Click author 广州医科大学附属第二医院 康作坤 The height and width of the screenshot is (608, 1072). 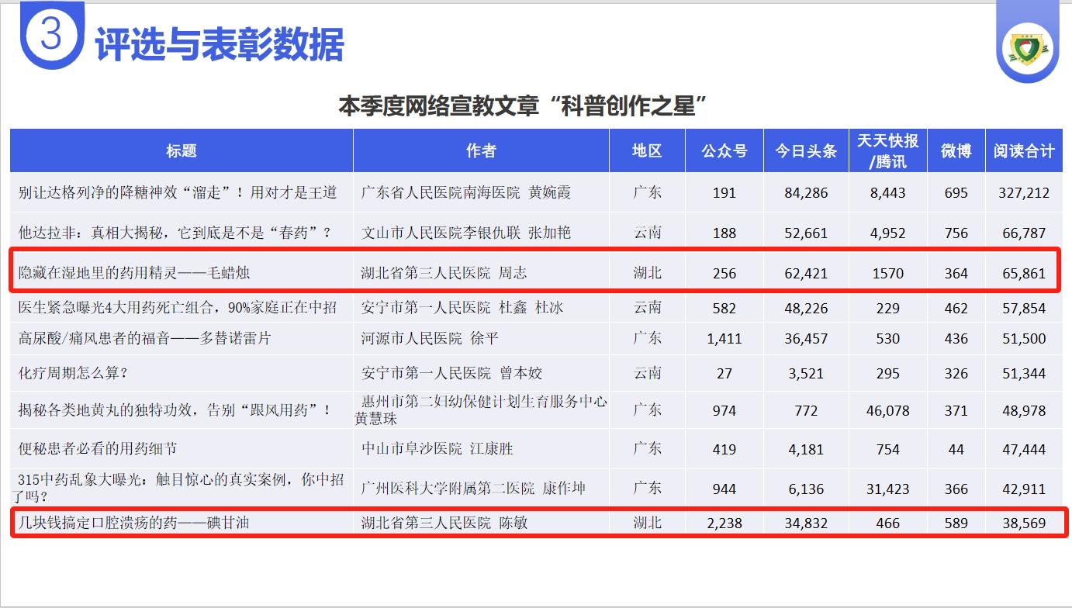tap(473, 489)
